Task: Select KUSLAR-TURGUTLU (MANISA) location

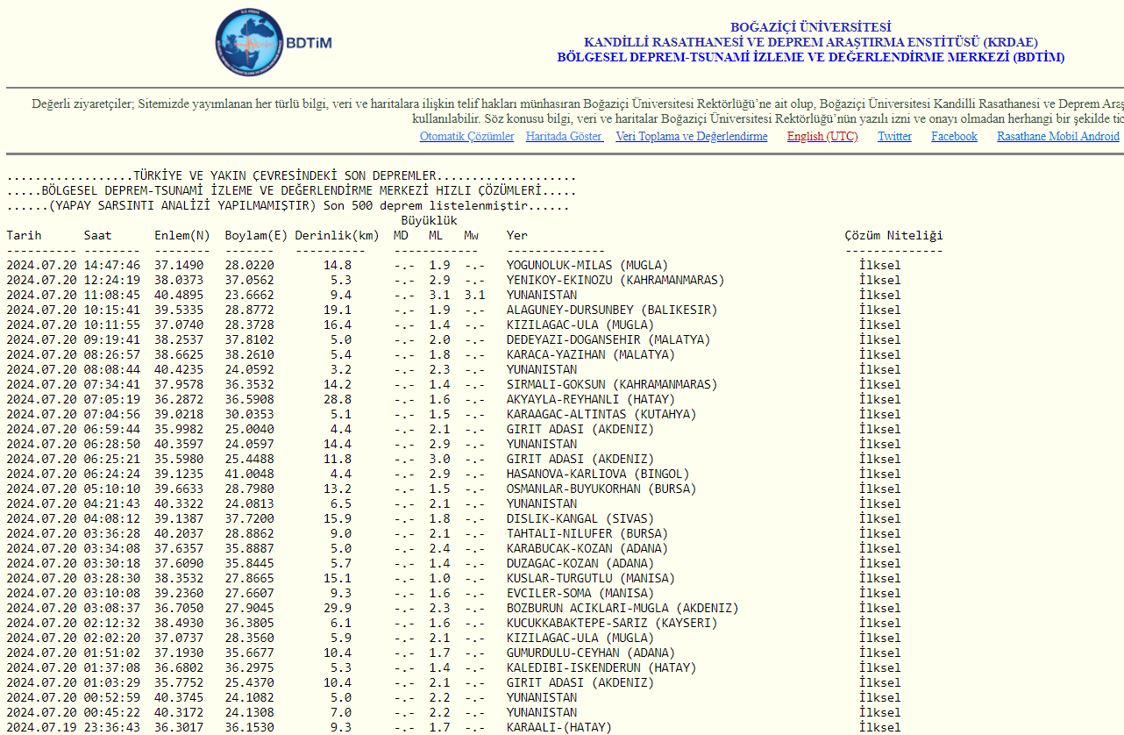Action: click(x=591, y=578)
